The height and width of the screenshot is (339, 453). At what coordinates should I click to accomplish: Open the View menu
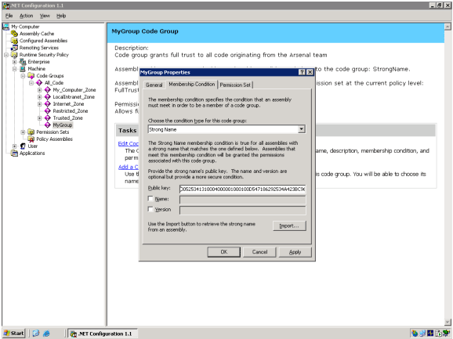tap(45, 16)
